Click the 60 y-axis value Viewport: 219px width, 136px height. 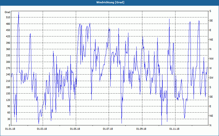[9, 113]
